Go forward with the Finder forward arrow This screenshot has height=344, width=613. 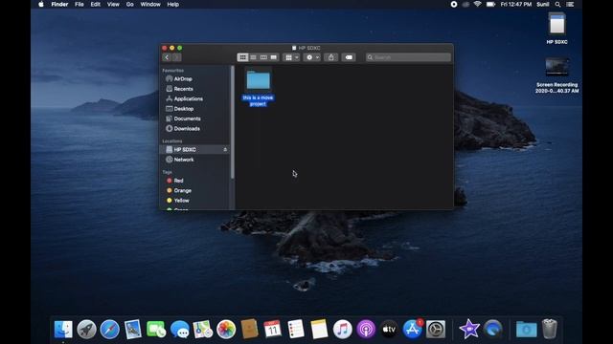pyautogui.click(x=176, y=57)
